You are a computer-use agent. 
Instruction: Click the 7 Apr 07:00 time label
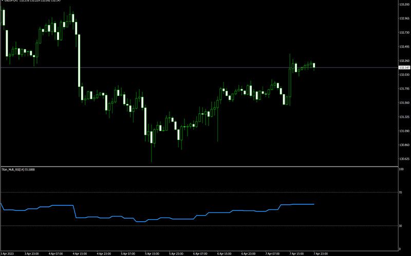click(273, 253)
